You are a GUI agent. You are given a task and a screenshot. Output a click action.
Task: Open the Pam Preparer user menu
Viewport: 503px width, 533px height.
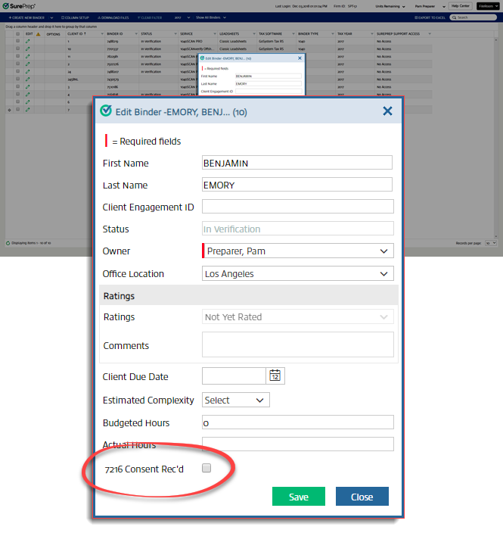(x=430, y=6)
